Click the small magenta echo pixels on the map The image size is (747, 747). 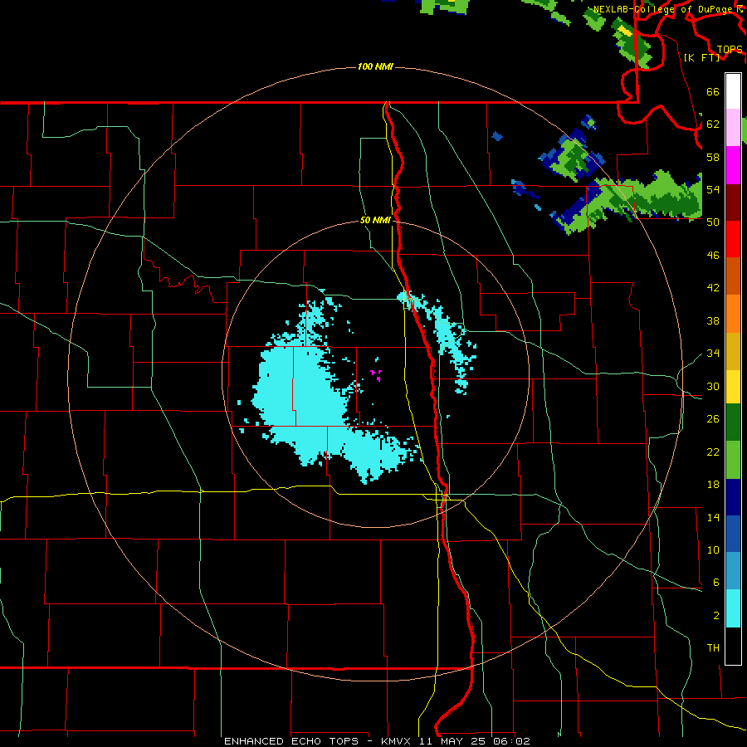point(376,375)
